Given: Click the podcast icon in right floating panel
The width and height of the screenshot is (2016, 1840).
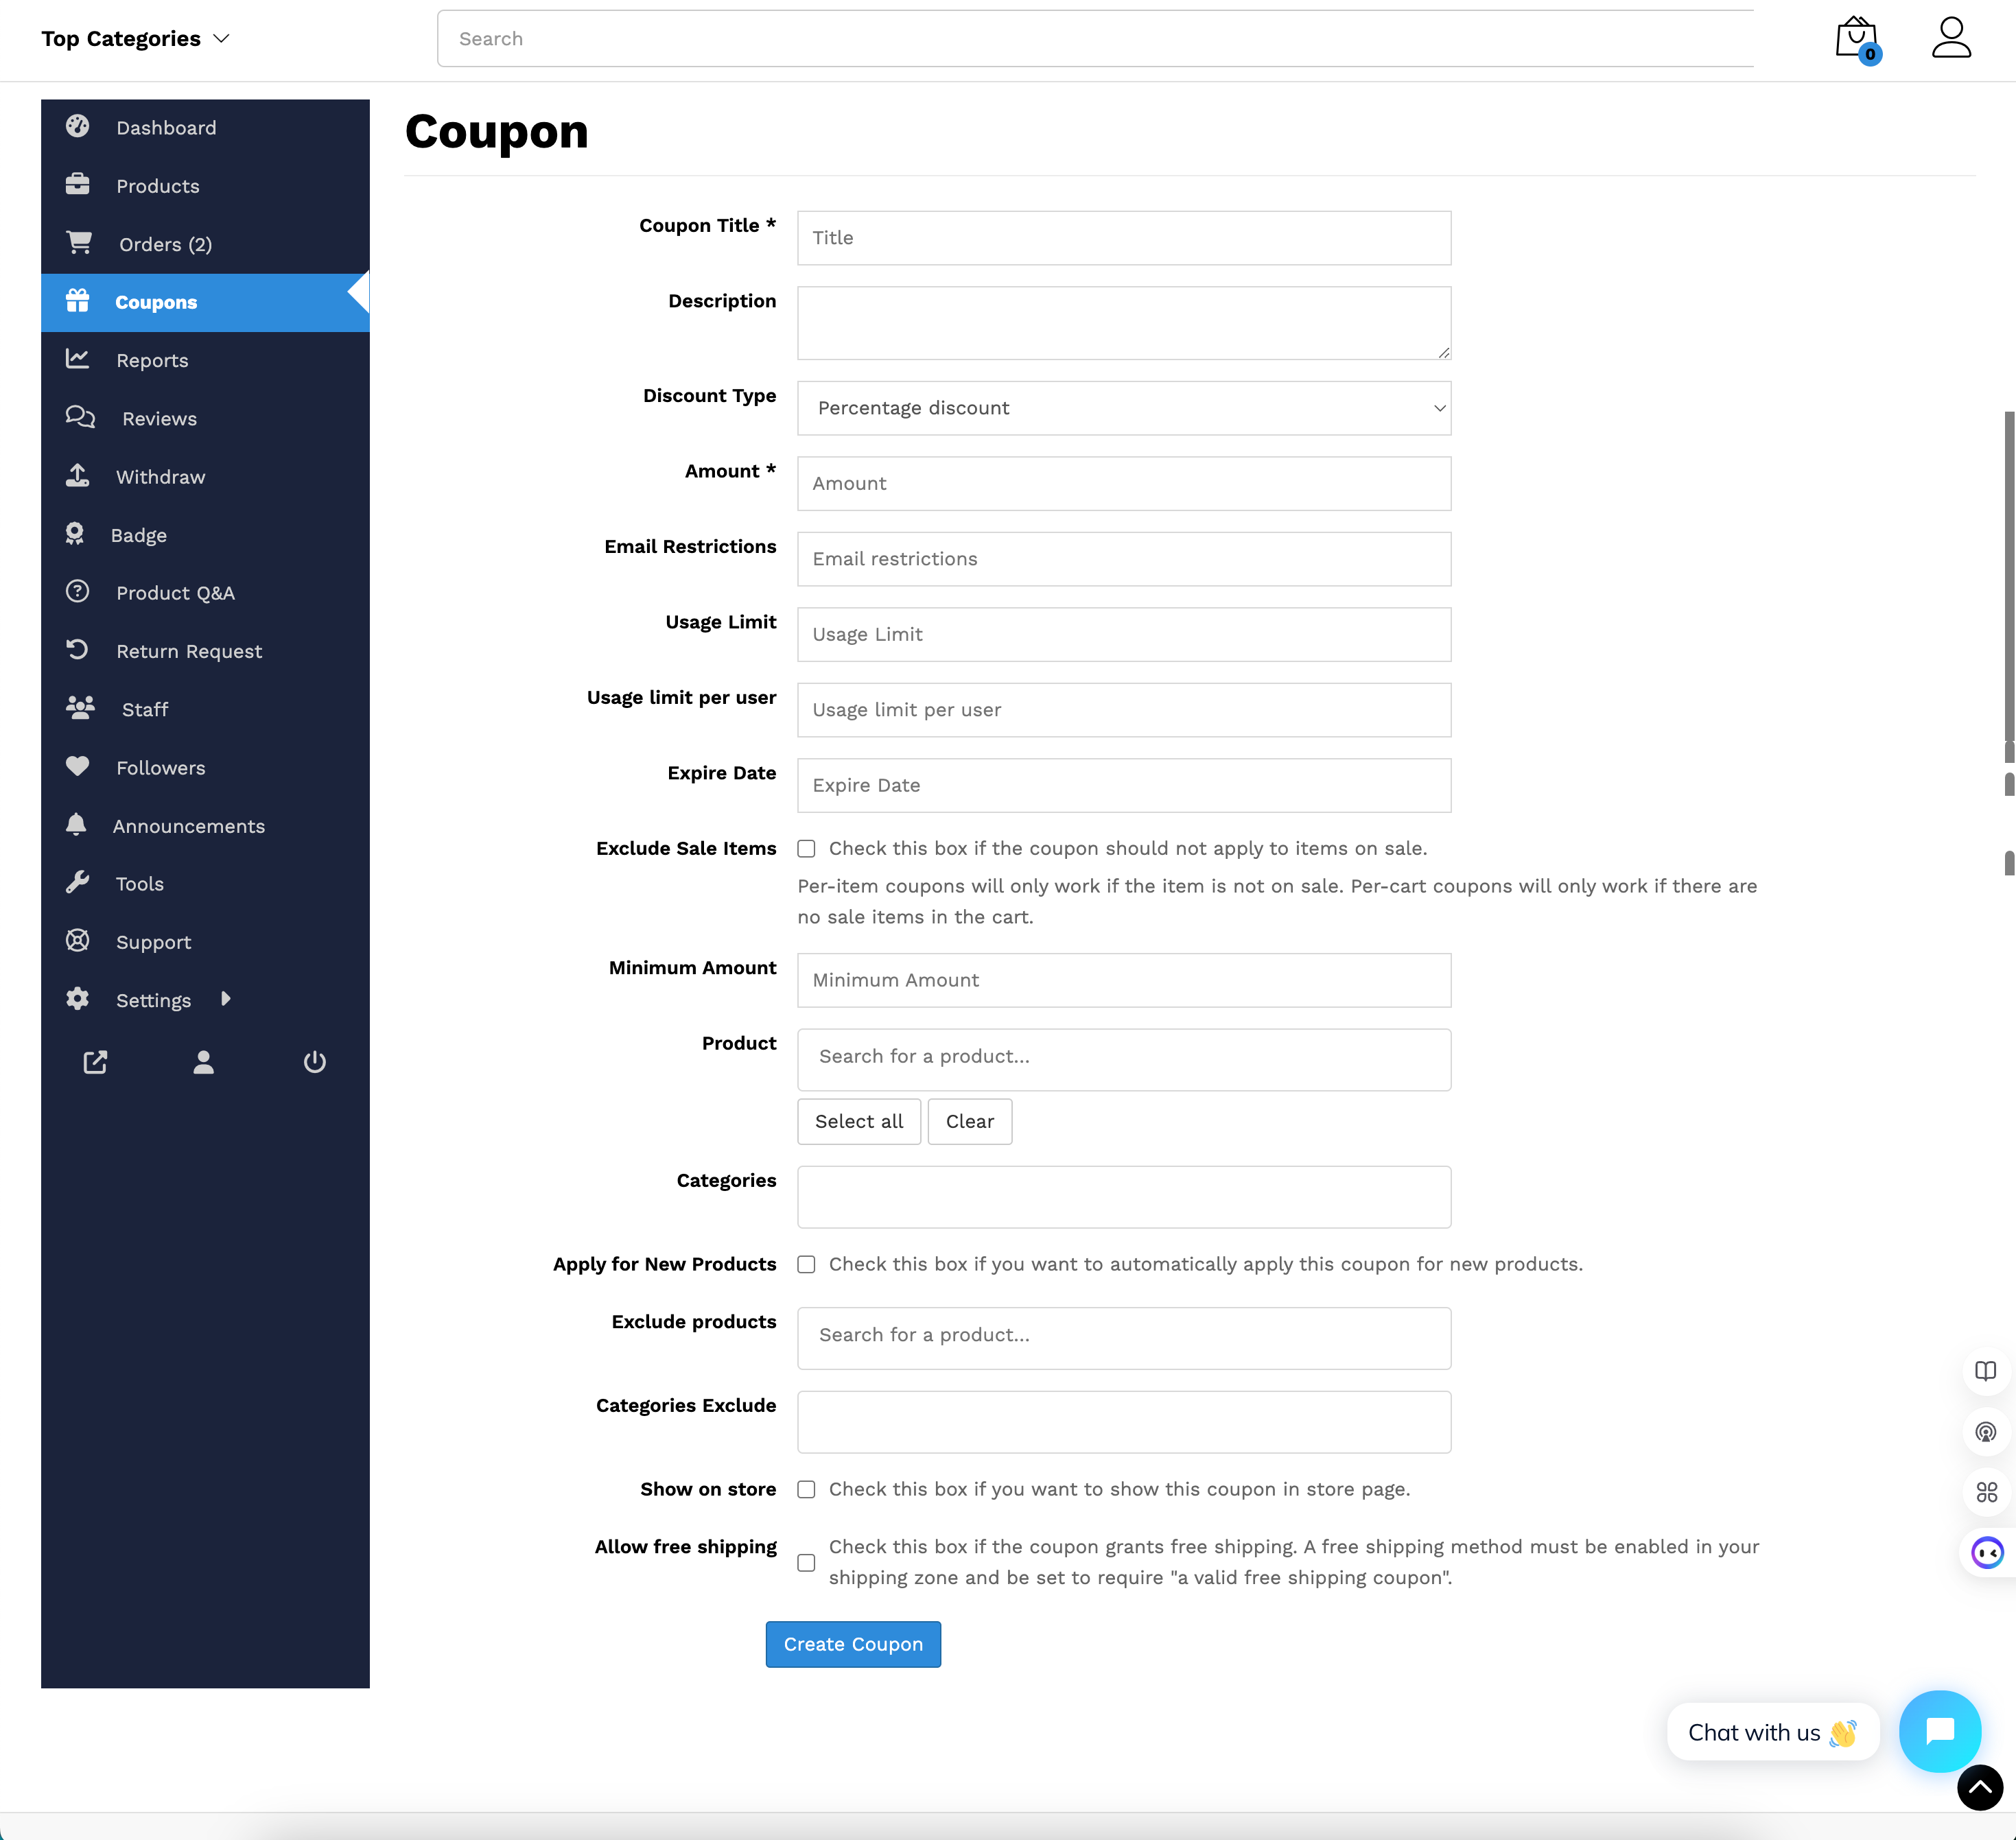Looking at the screenshot, I should pyautogui.click(x=1986, y=1432).
